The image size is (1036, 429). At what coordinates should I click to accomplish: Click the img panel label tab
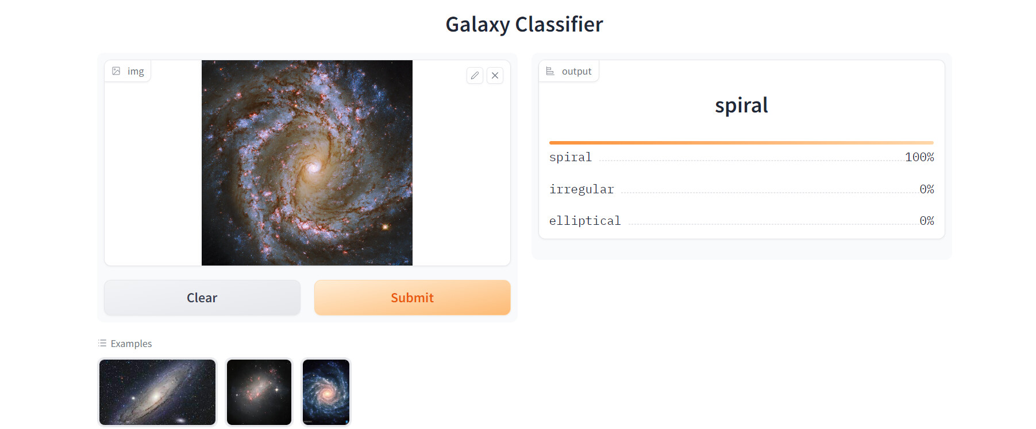tap(128, 71)
